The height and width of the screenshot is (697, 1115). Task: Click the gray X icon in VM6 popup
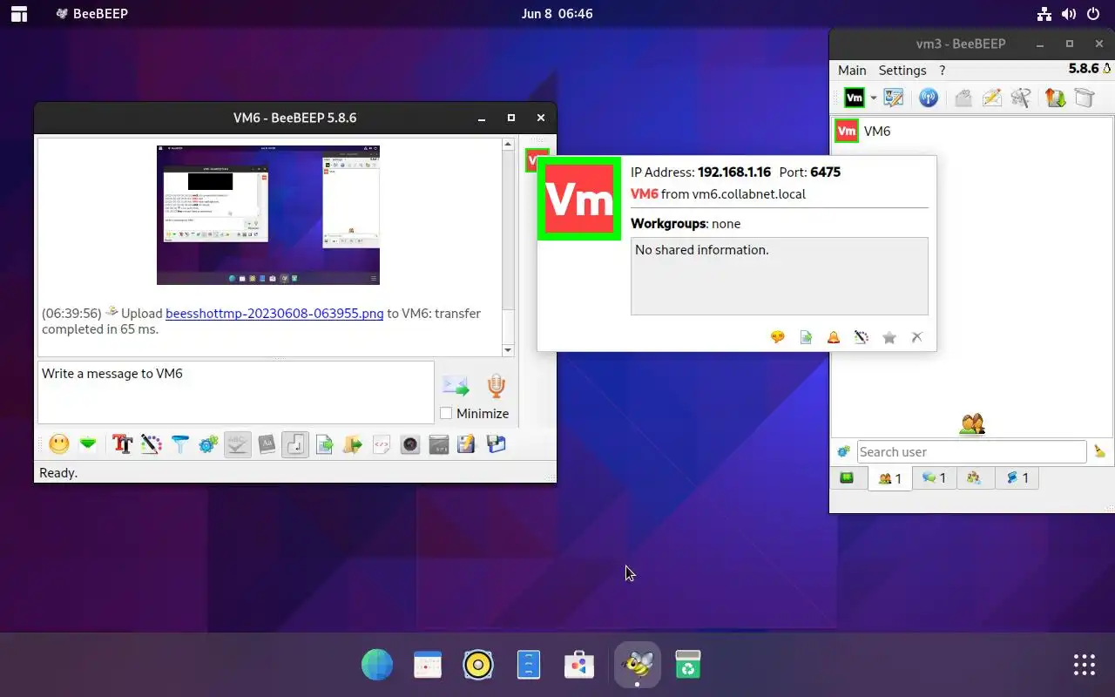coord(916,337)
